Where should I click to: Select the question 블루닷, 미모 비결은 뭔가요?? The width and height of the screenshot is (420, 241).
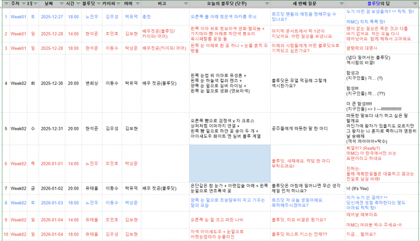tap(308, 220)
